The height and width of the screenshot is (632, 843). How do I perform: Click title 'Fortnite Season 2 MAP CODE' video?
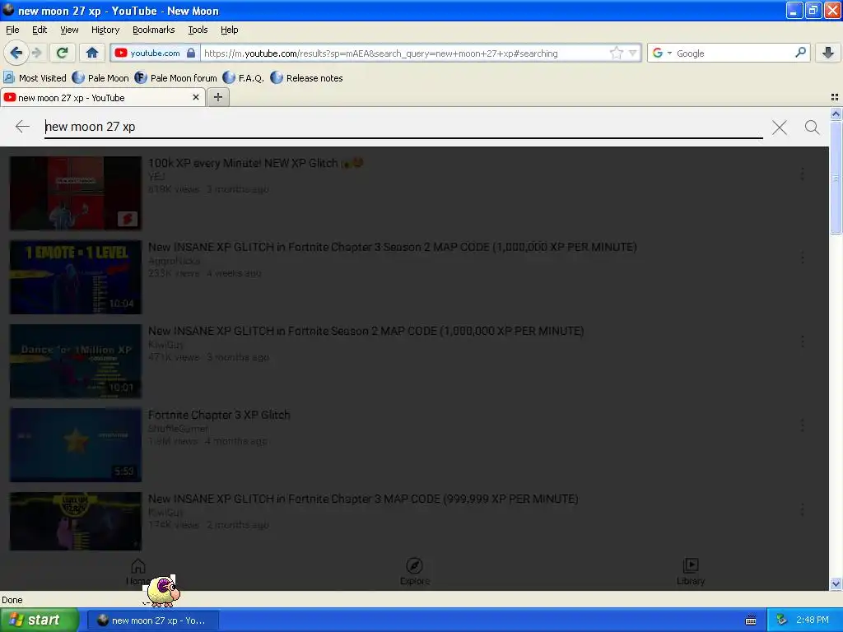366,331
